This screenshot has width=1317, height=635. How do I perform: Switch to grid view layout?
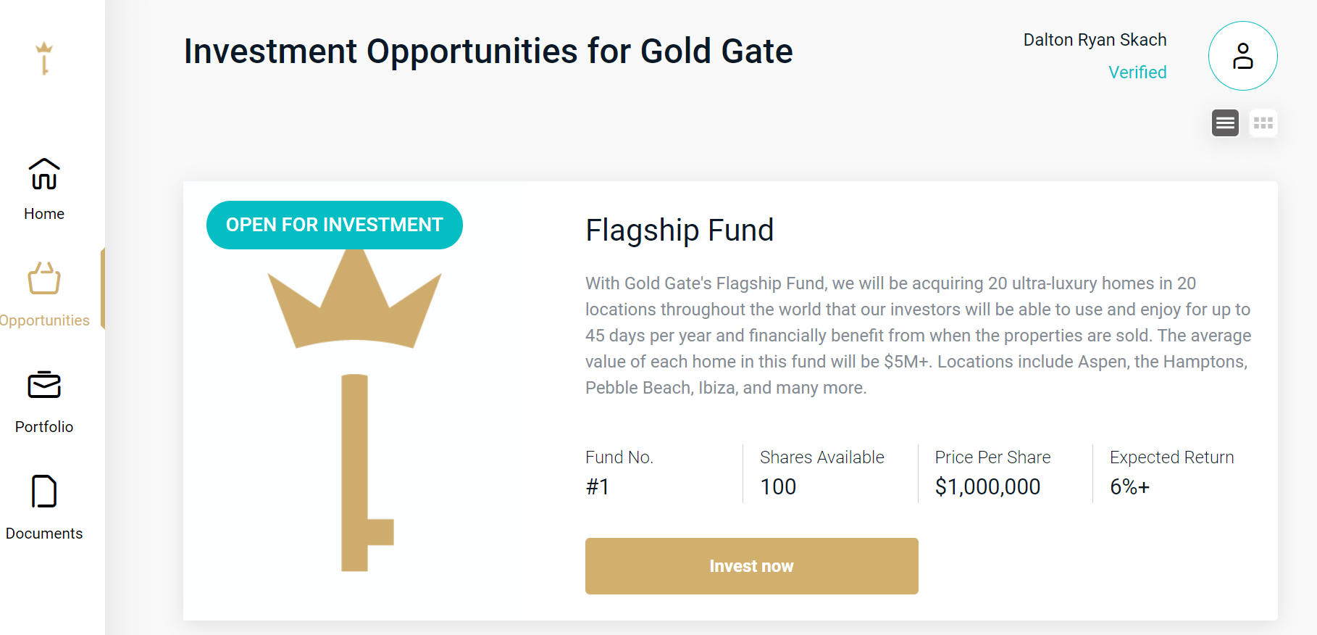point(1263,123)
